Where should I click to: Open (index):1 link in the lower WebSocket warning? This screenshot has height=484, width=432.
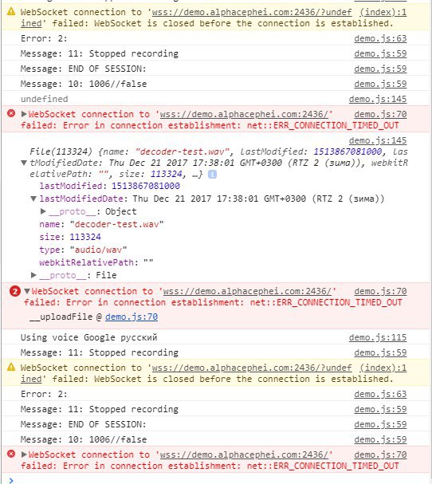pos(383,368)
